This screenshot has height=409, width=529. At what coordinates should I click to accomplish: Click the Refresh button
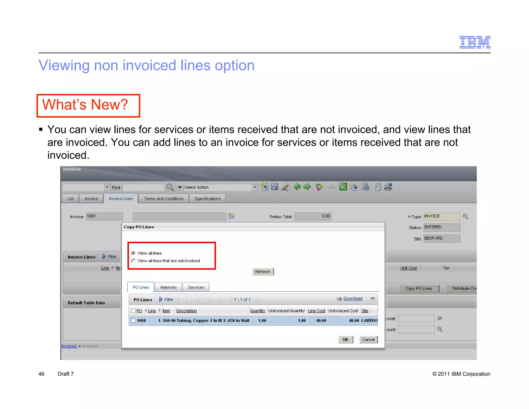(263, 272)
